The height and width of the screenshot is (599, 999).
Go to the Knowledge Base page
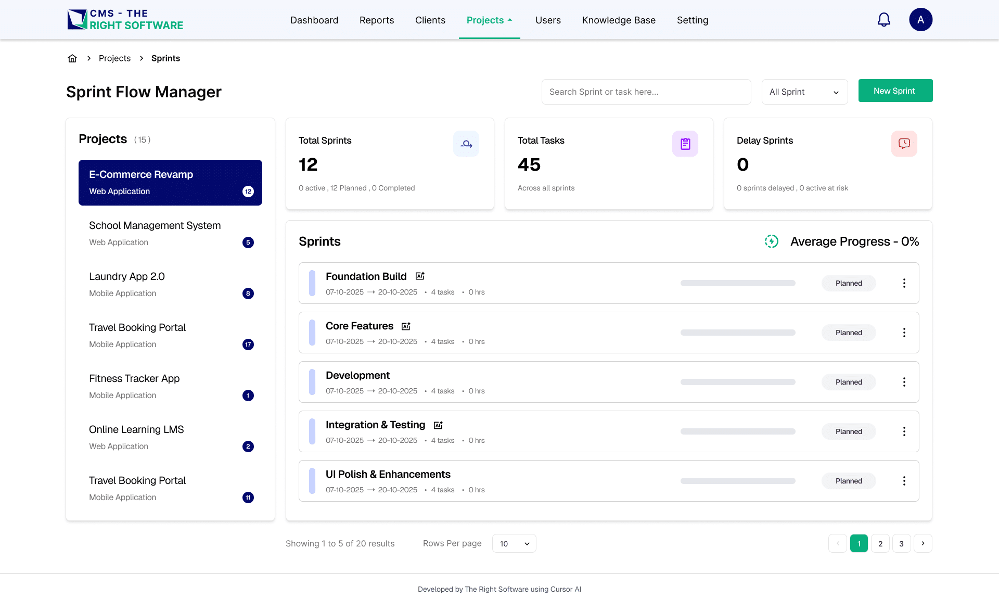pos(619,20)
